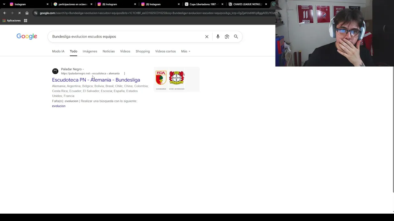Open the CHAVES LEAGUE NOTAS tab
The width and height of the screenshot is (394, 221).
(248, 4)
